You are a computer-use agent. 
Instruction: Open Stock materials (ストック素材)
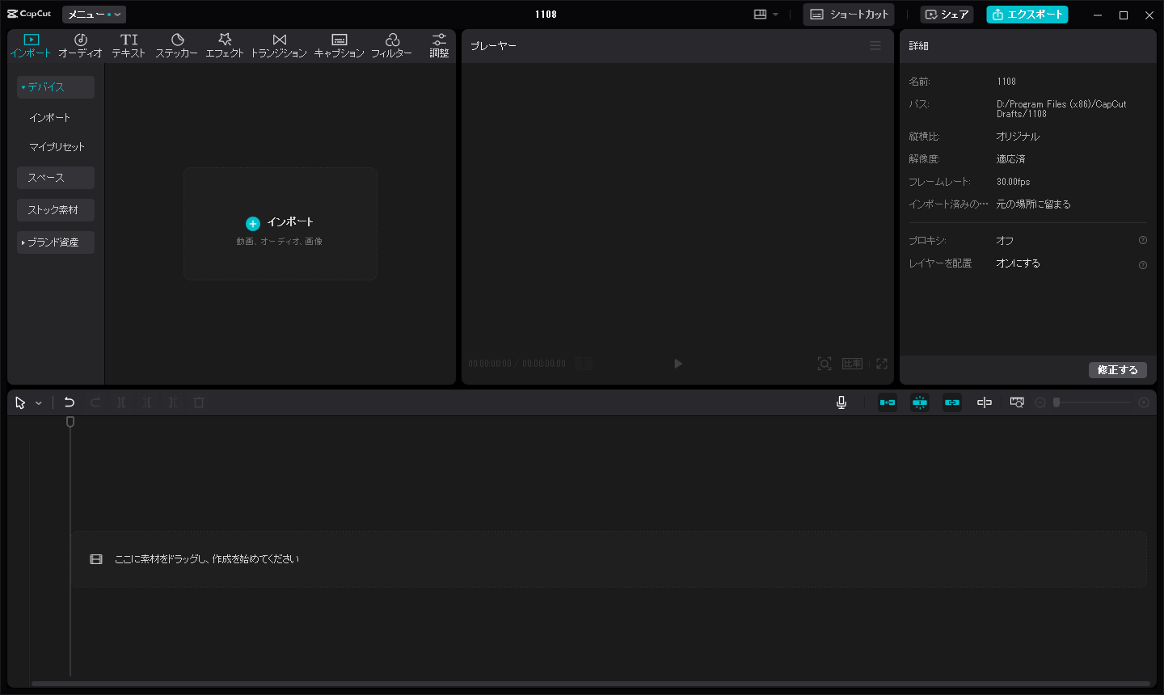point(56,210)
